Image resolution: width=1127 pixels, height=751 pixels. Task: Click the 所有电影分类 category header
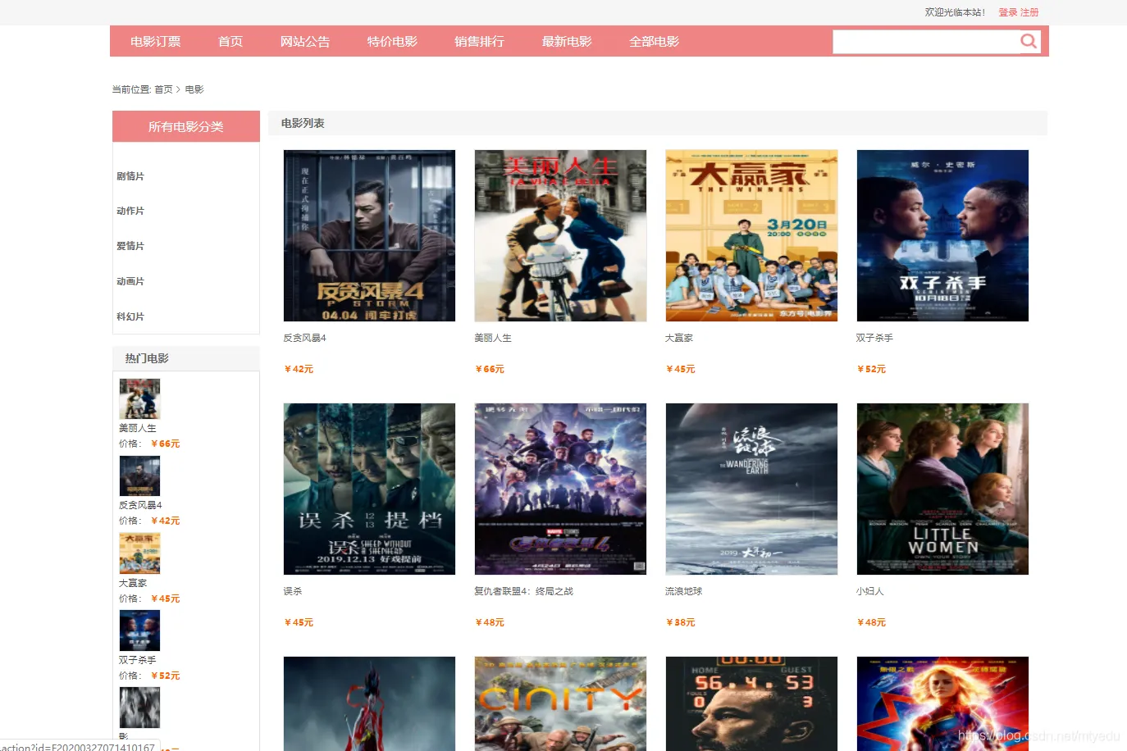[x=186, y=126]
